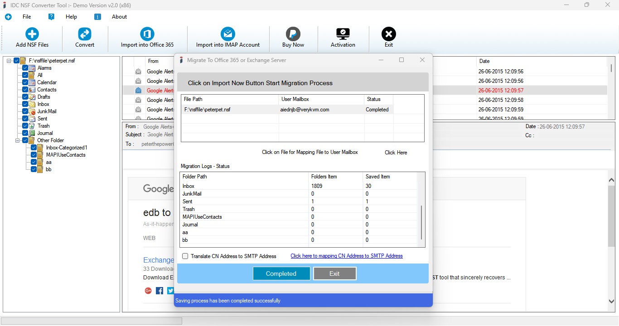The image size is (619, 326).
Task: Select the Calendar folder icon in tree
Action: 32,82
